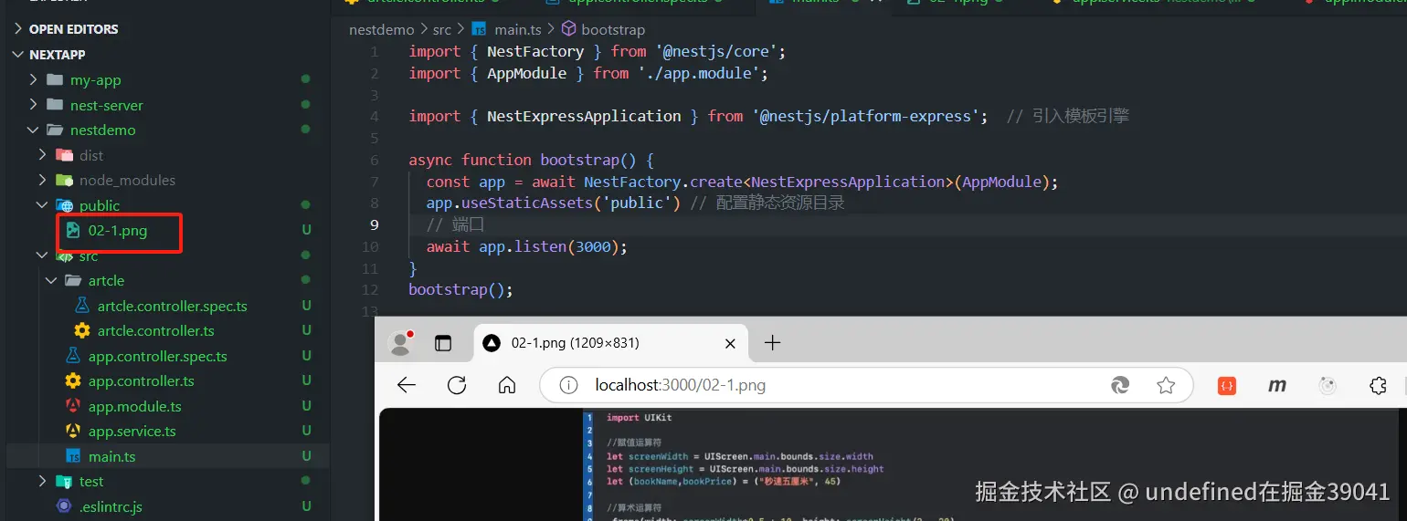The image size is (1407, 521).
Task: Open the italic m extension icon
Action: tap(1277, 386)
